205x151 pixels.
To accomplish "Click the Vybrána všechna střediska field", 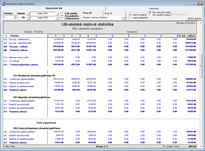I will coord(102,18).
